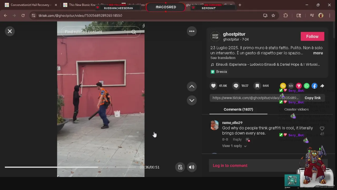Like name_elle29's comment

pyautogui.click(x=322, y=129)
